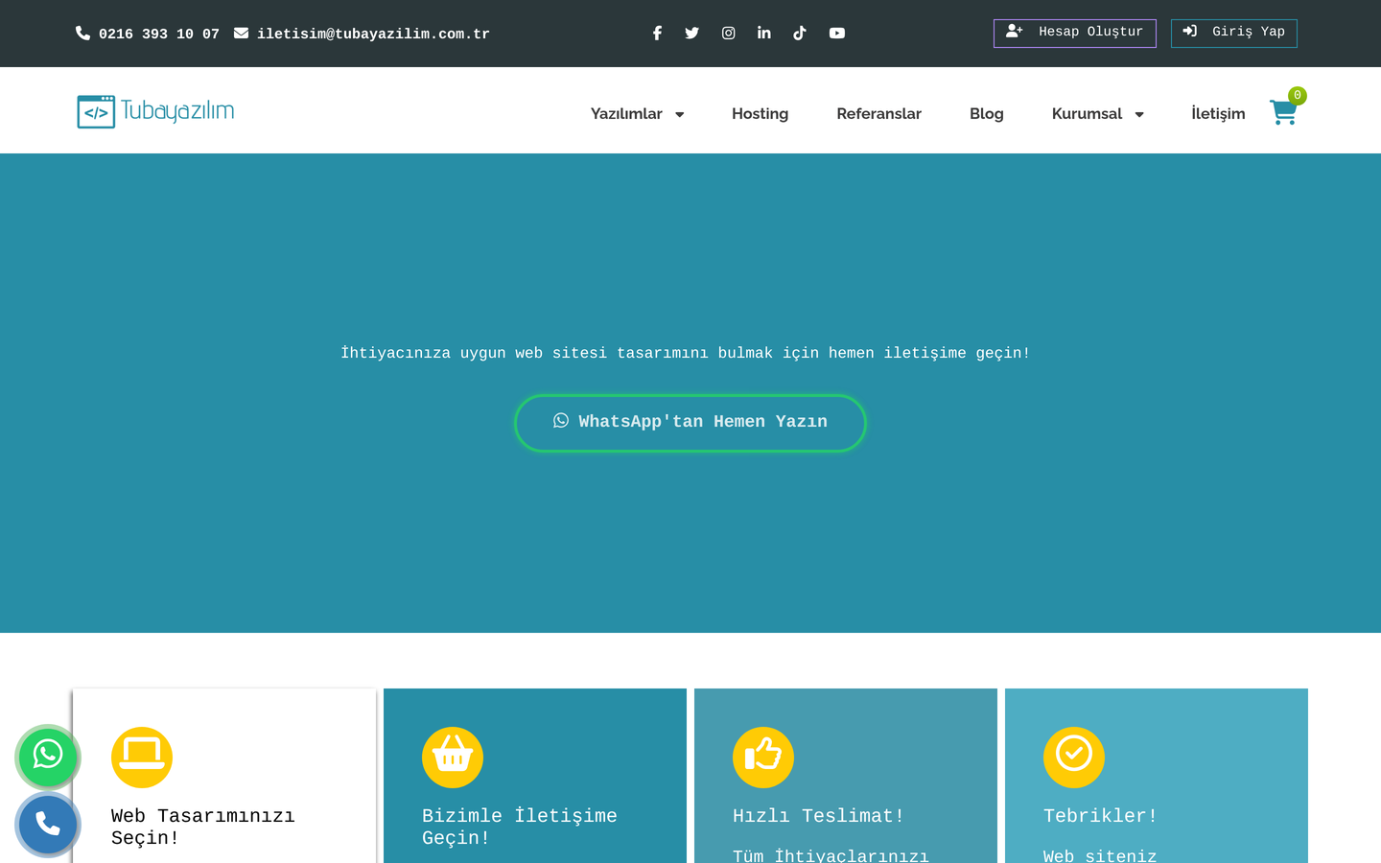Open the Twitter social icon
Image resolution: width=1381 pixels, height=863 pixels.
coord(691,33)
